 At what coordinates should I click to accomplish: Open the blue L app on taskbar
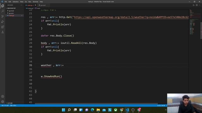coord(110,110)
